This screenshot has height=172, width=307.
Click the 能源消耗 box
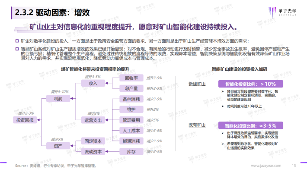pyautogui.click(x=131, y=141)
